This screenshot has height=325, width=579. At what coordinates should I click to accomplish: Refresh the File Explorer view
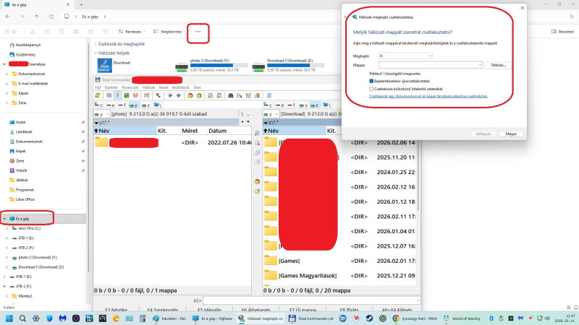click(51, 17)
